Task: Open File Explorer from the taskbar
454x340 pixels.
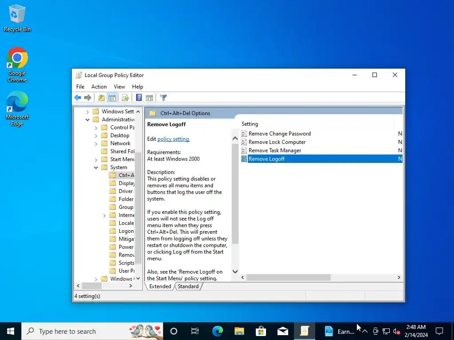Action: click(x=239, y=331)
